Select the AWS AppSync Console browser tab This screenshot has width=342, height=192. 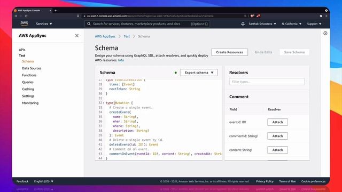pos(32,11)
